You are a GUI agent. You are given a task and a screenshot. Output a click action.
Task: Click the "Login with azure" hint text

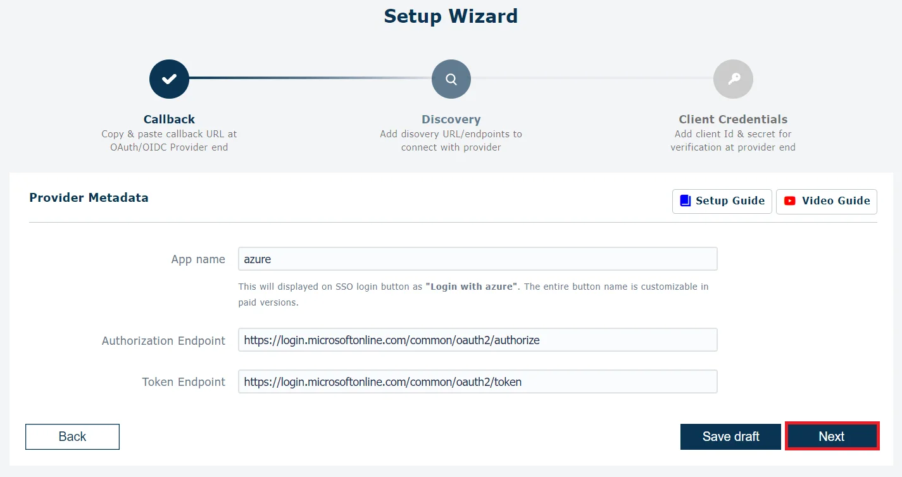[472, 287]
